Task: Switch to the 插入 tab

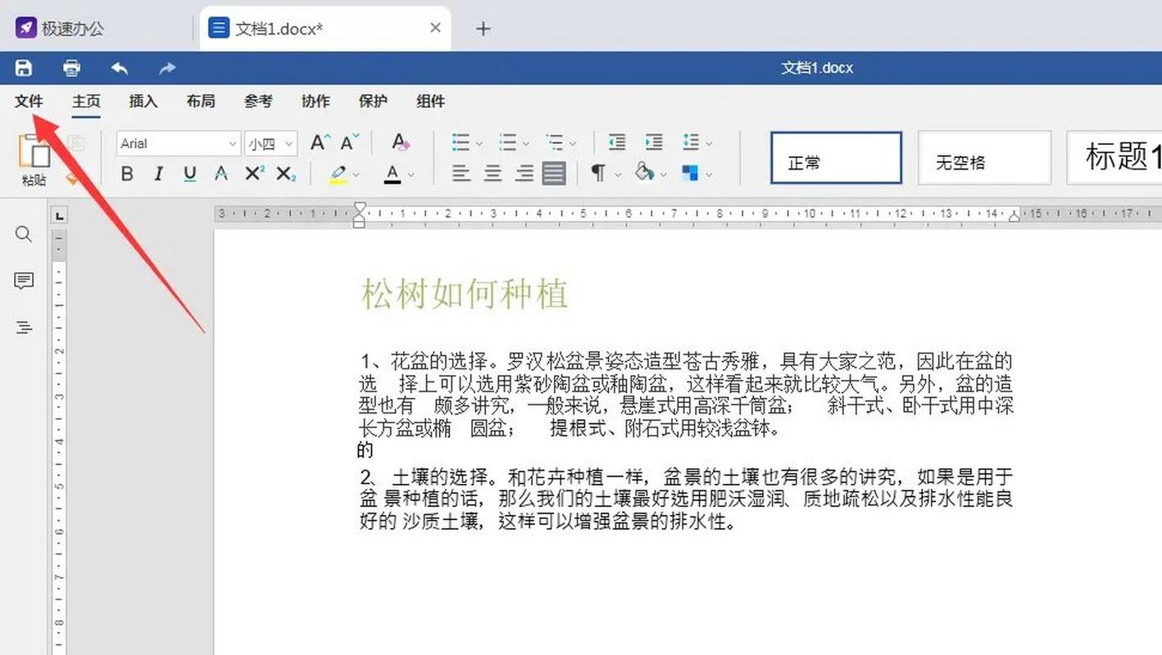Action: 143,102
